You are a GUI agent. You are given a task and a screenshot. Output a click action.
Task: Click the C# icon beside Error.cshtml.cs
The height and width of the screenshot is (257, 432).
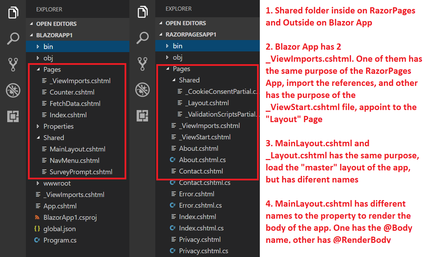[x=173, y=205]
